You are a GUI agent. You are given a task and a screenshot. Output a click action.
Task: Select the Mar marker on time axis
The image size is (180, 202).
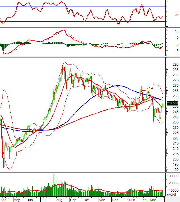[x=153, y=200]
